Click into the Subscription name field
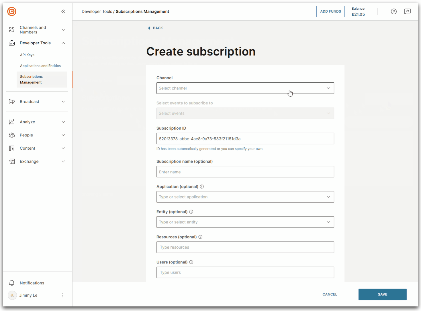 pyautogui.click(x=245, y=172)
